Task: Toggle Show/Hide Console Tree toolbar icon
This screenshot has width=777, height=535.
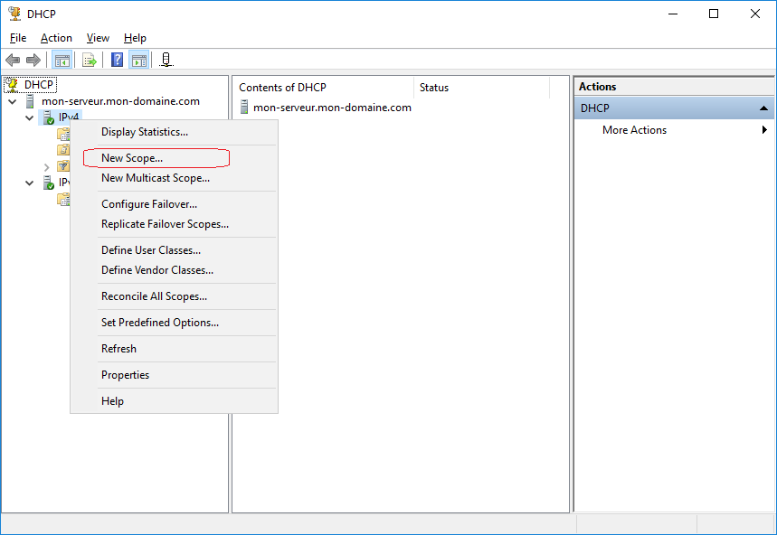Action: (x=62, y=61)
